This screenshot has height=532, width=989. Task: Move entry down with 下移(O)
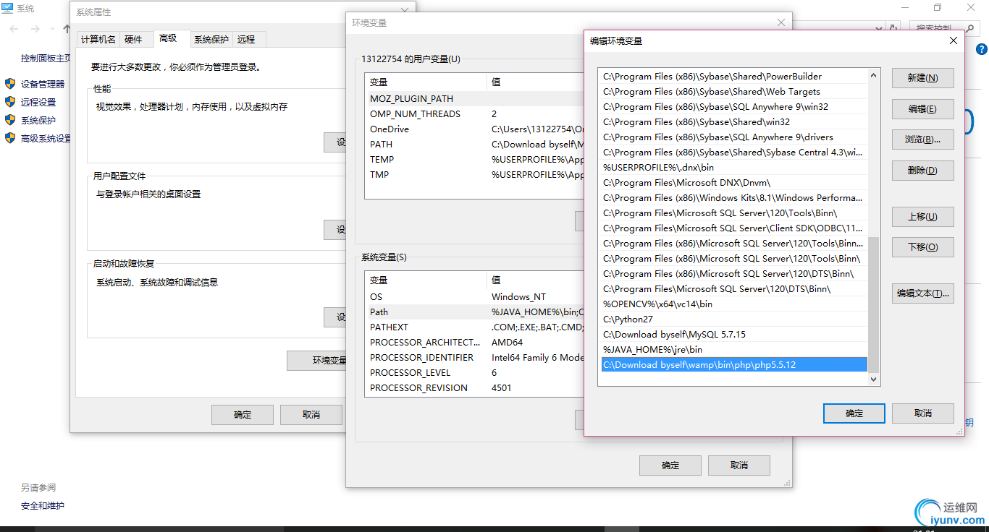[x=922, y=247]
